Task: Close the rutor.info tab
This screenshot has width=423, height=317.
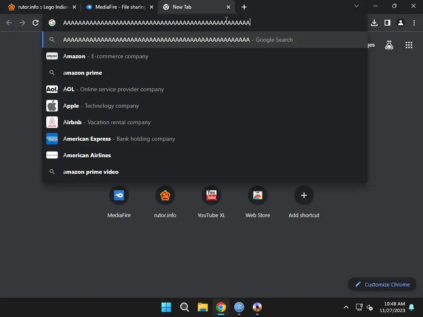Action: (x=74, y=7)
